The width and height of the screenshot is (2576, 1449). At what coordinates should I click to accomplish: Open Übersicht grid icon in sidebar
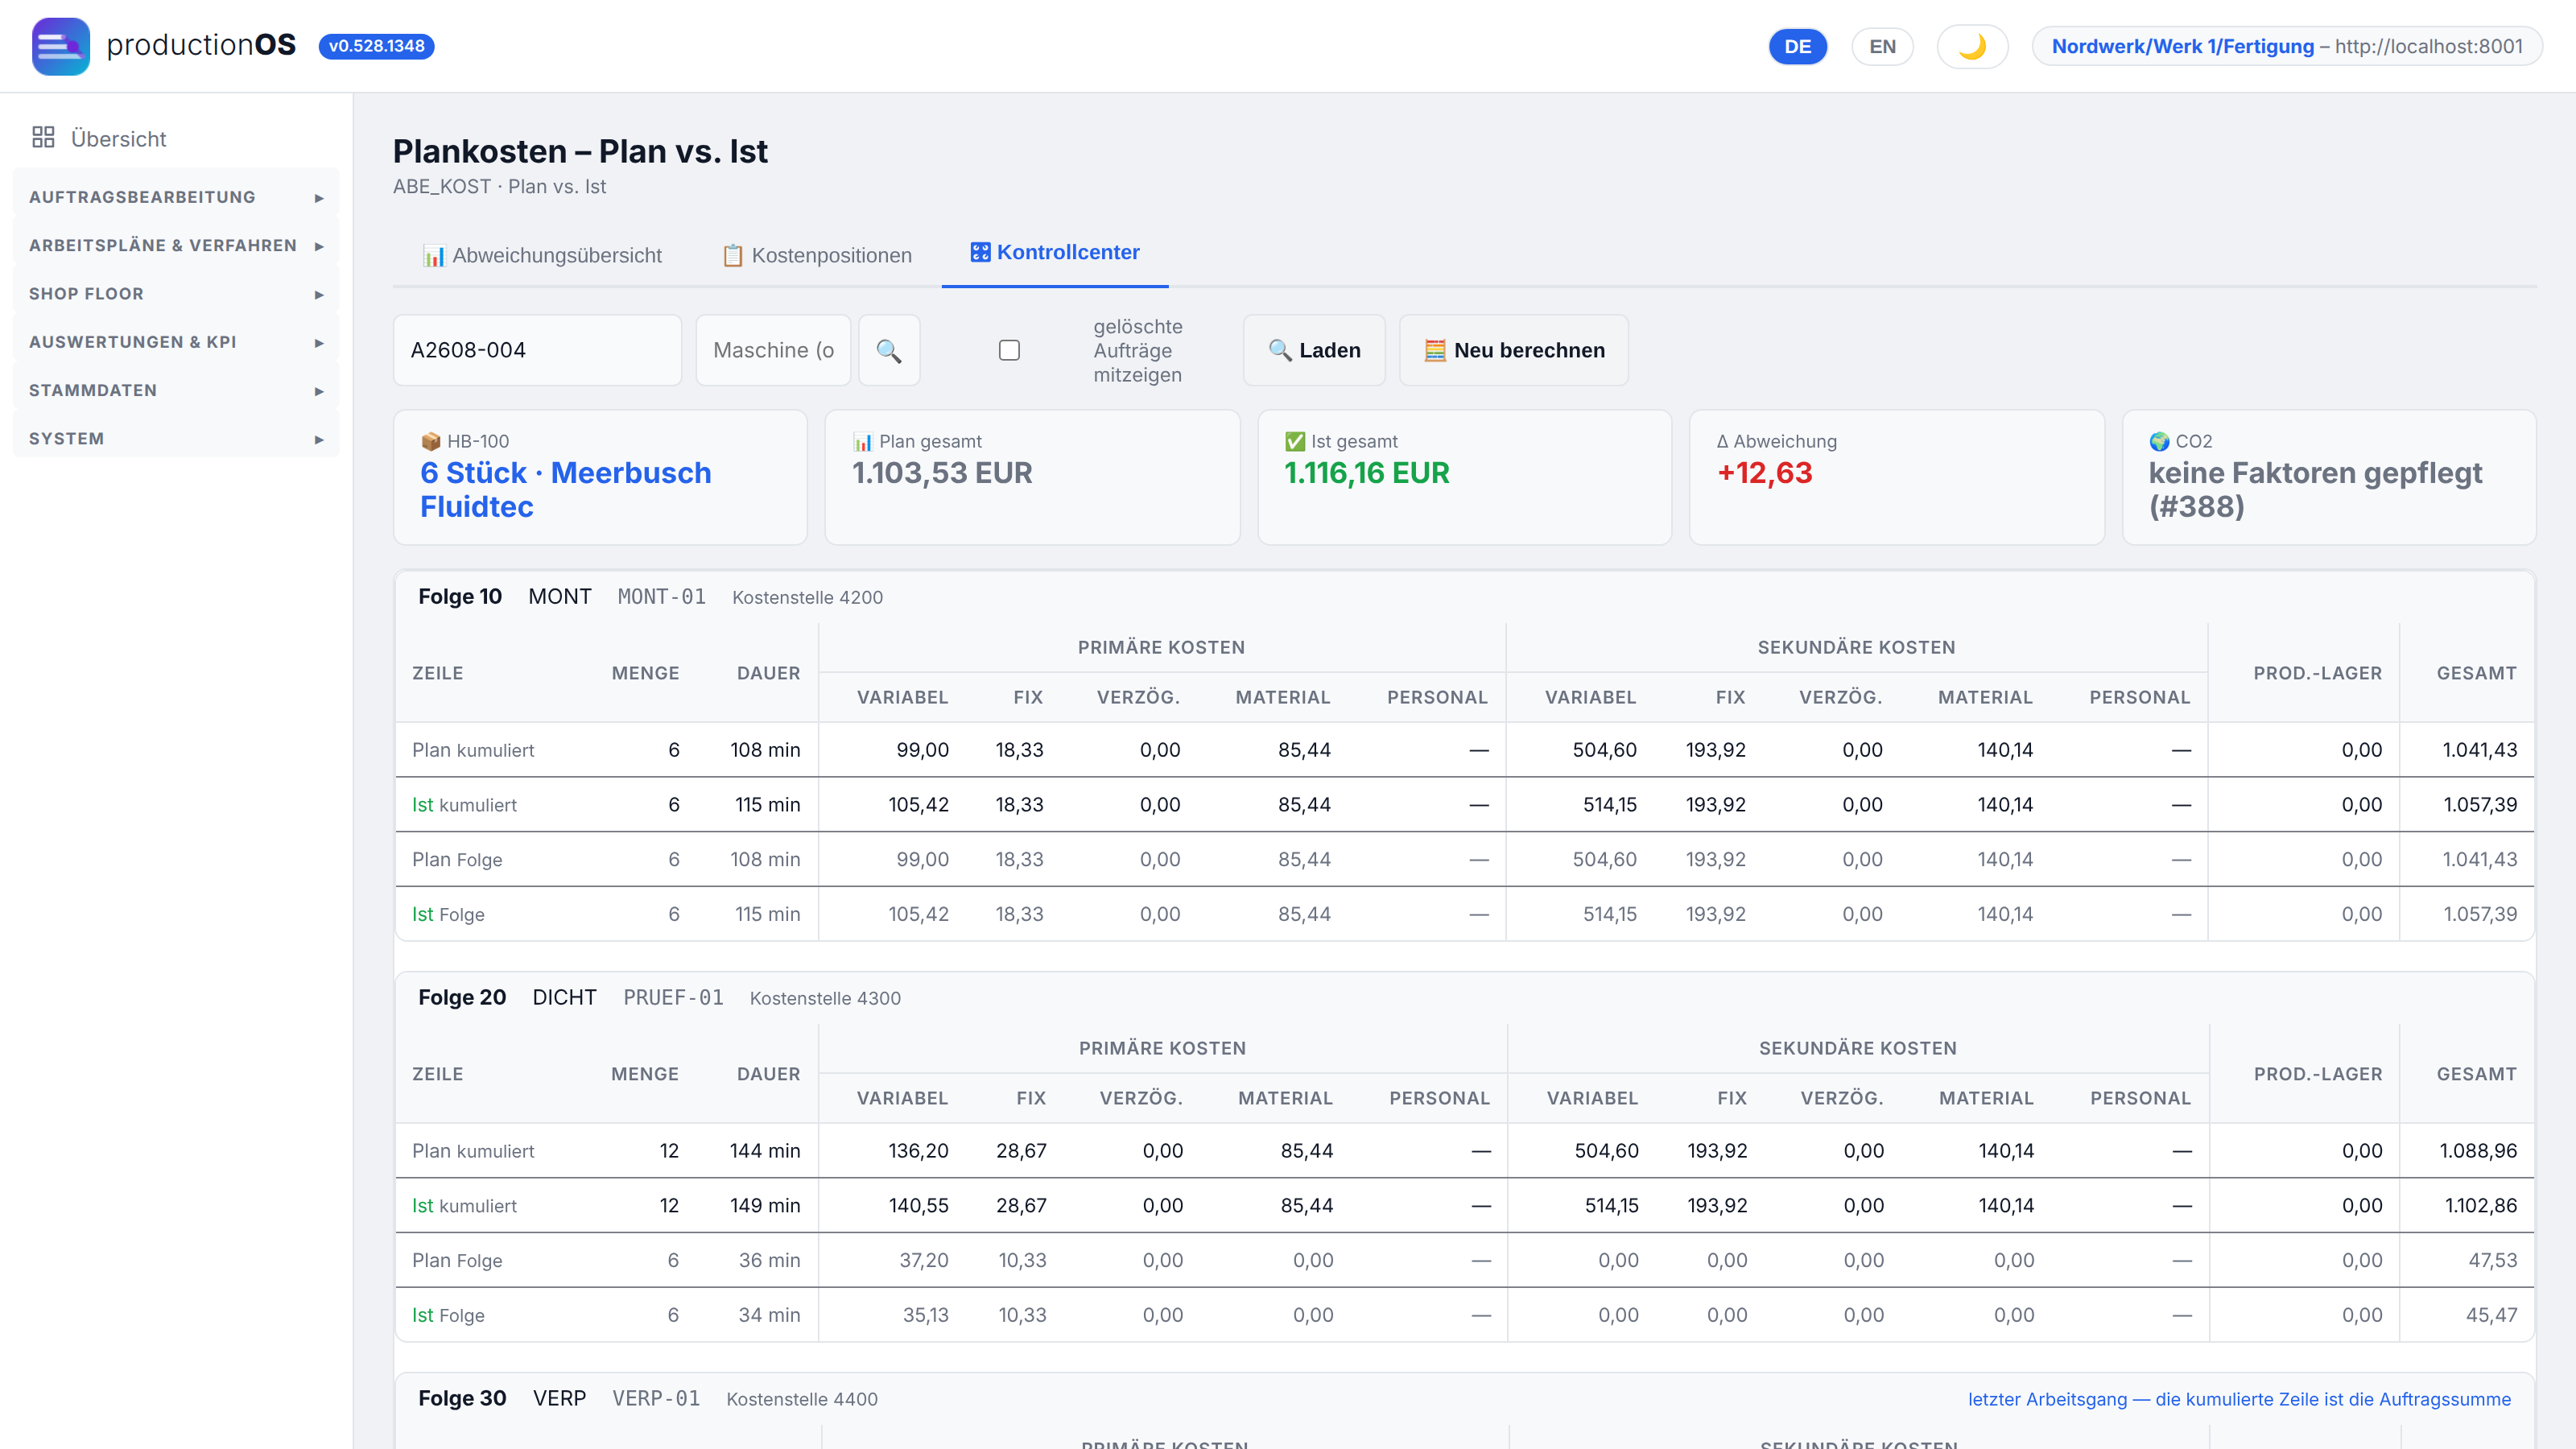click(43, 138)
